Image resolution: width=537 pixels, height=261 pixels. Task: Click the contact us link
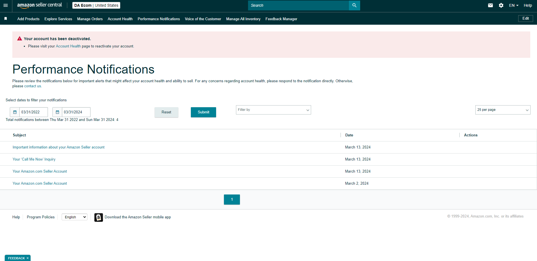point(33,86)
